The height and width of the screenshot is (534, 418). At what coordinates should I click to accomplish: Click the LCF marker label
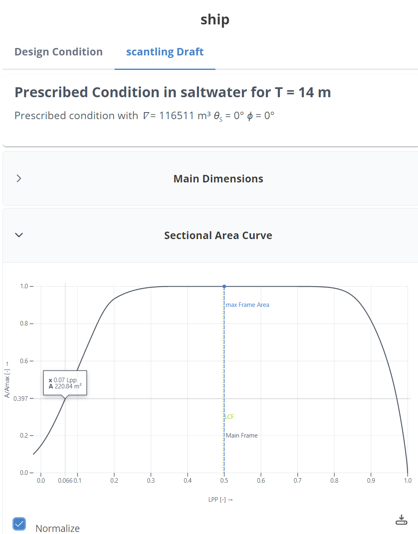pyautogui.click(x=229, y=417)
